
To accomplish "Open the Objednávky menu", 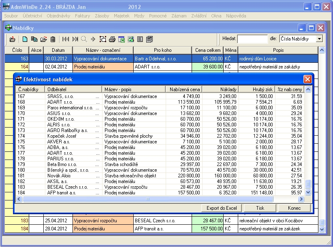I will coord(58,16).
